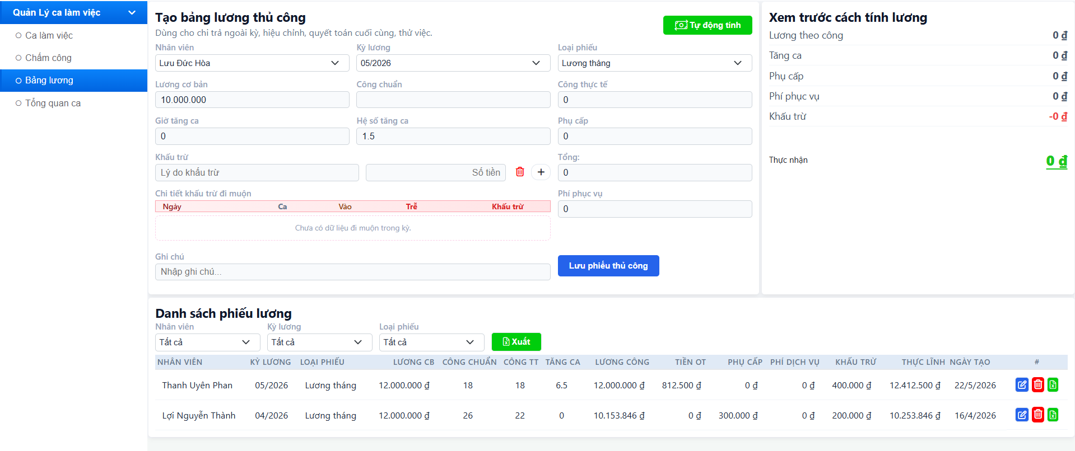Focus Tổng total input field

point(655,172)
